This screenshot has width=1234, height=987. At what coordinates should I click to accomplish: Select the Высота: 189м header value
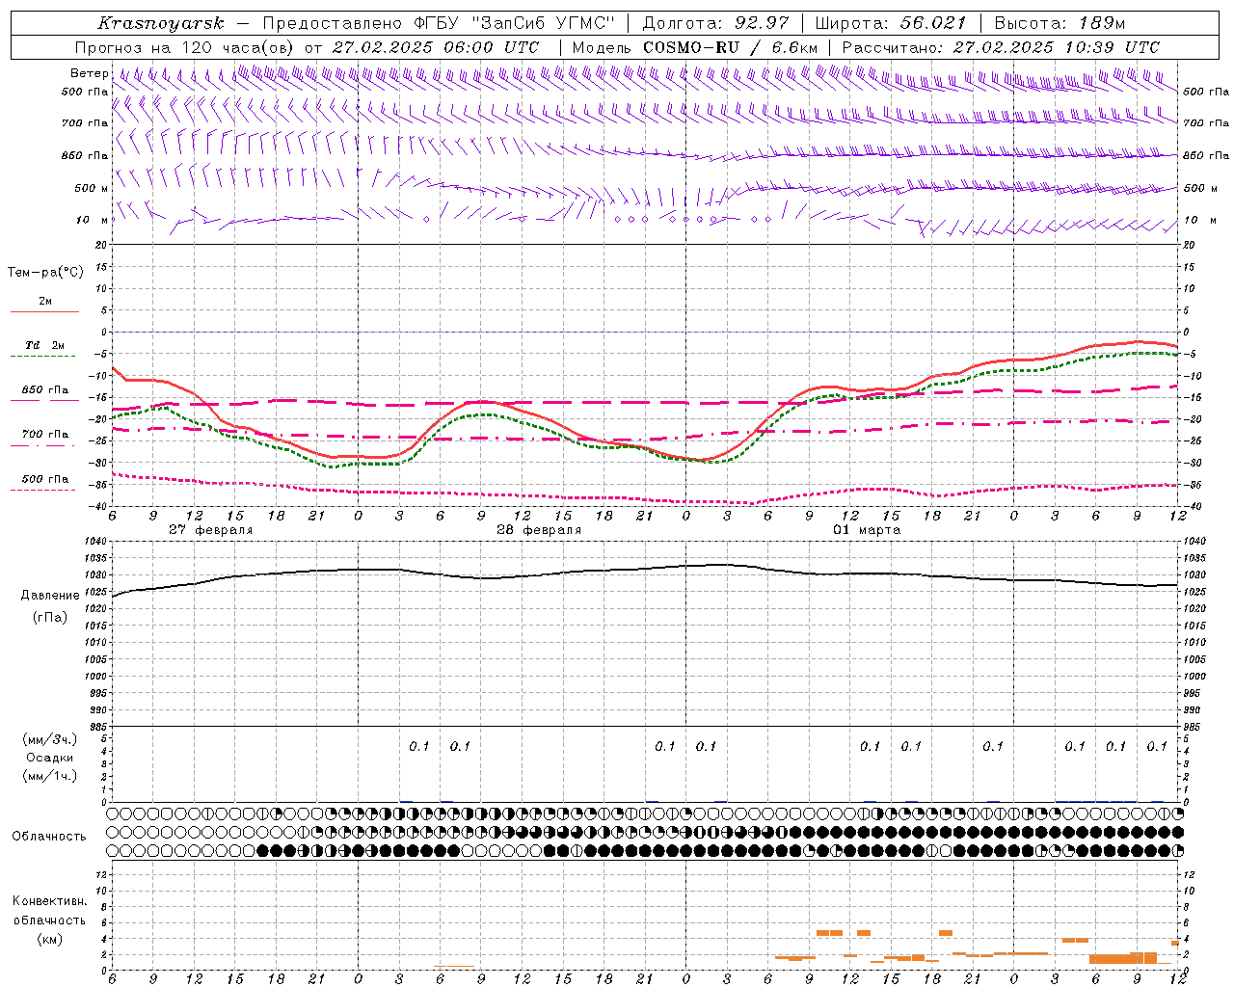pyautogui.click(x=1059, y=23)
